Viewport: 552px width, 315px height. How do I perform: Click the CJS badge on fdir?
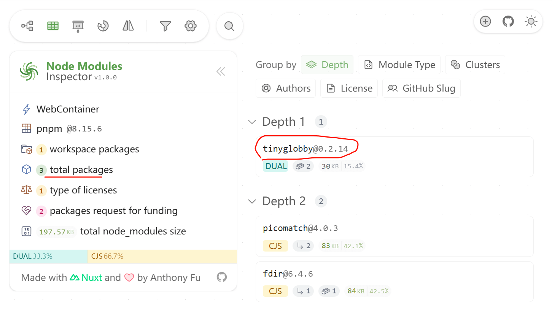(275, 291)
